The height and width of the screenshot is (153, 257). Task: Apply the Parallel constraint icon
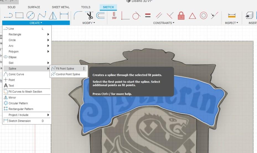[159, 15]
